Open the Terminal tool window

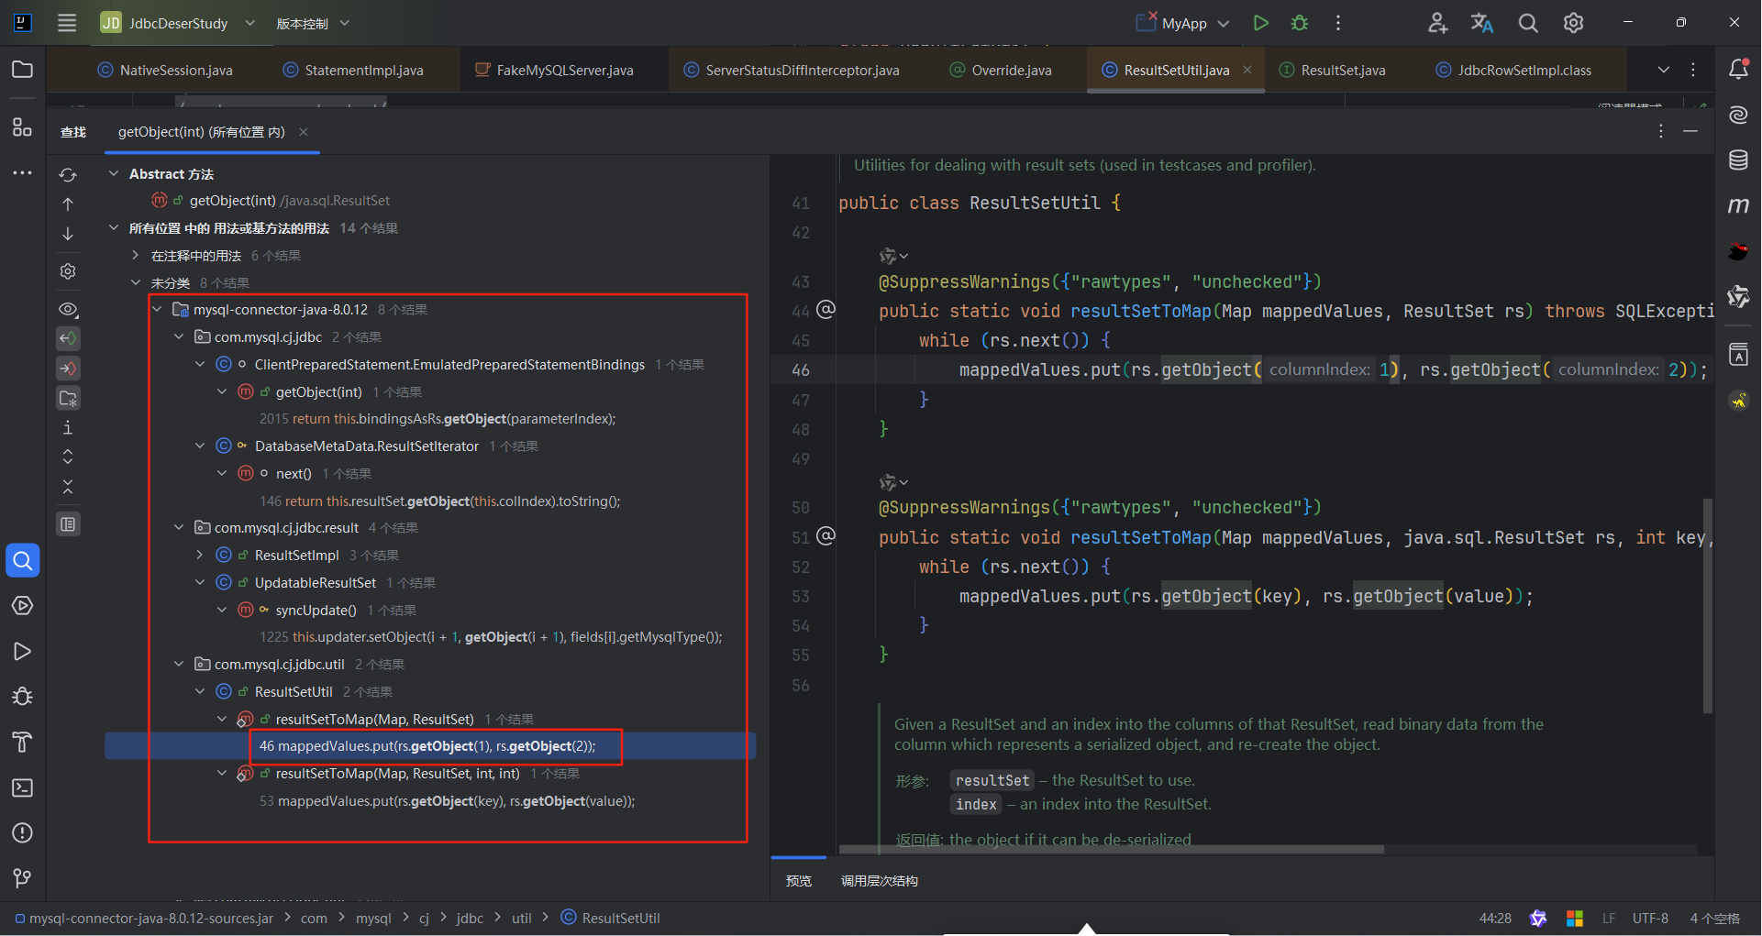(x=22, y=787)
